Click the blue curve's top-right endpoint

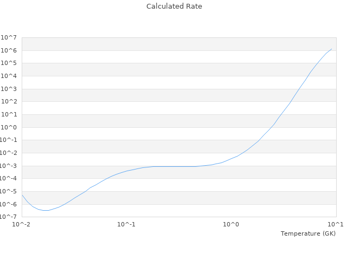332,49
